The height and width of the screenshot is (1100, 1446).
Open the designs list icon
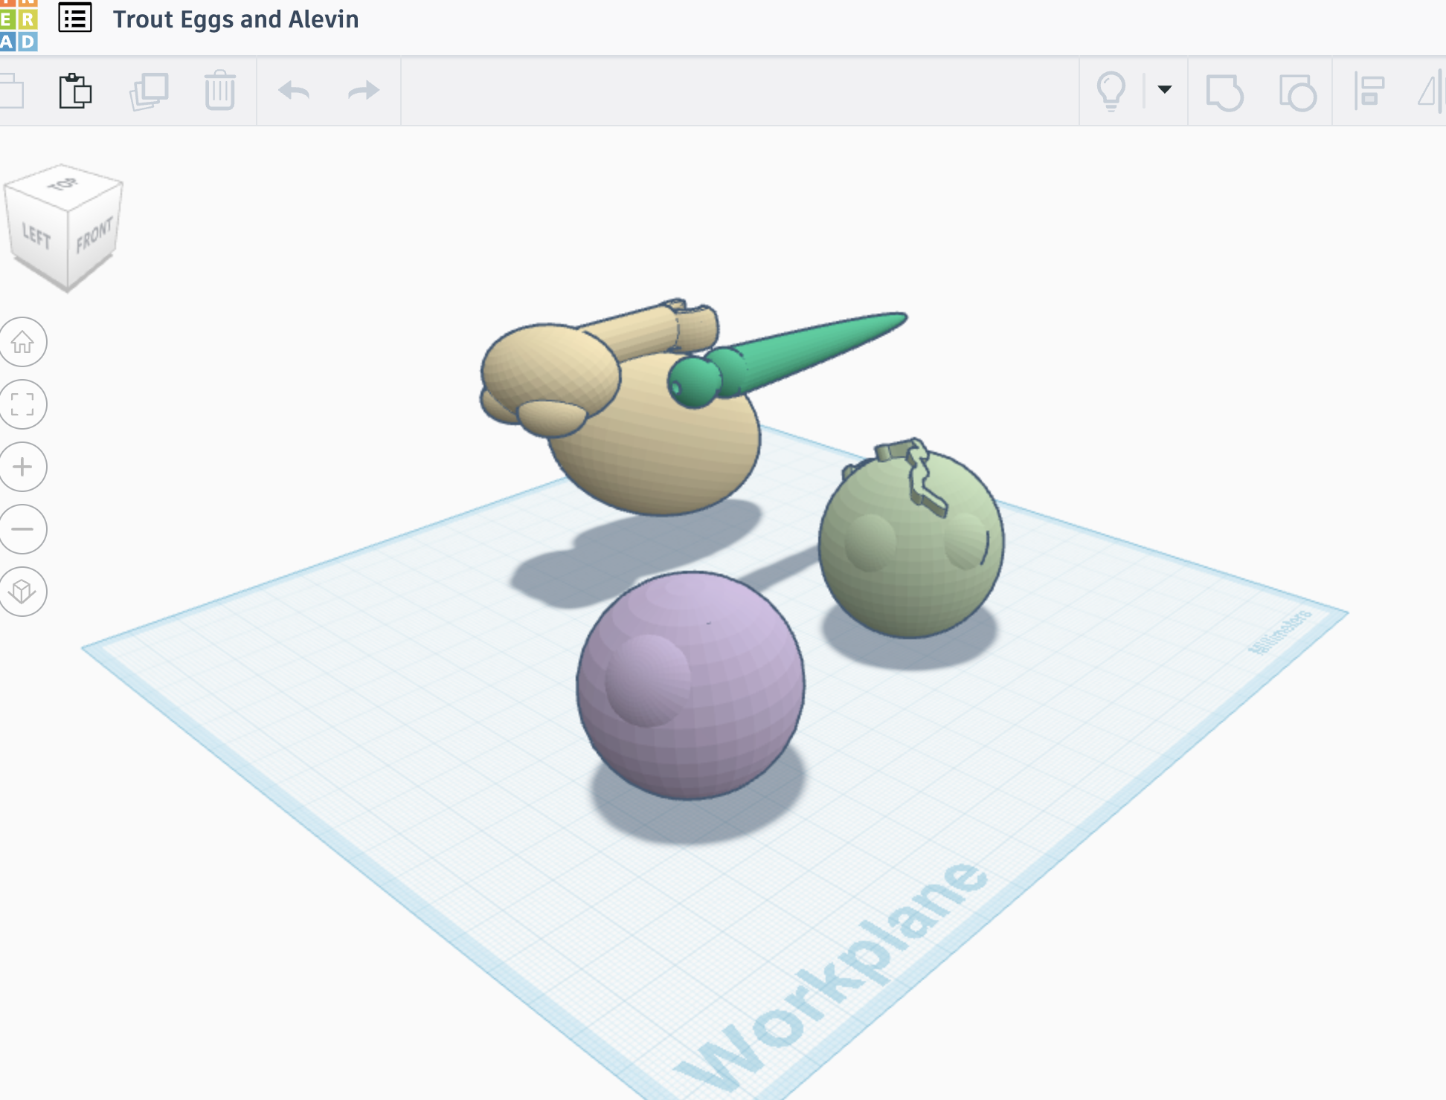click(x=75, y=19)
